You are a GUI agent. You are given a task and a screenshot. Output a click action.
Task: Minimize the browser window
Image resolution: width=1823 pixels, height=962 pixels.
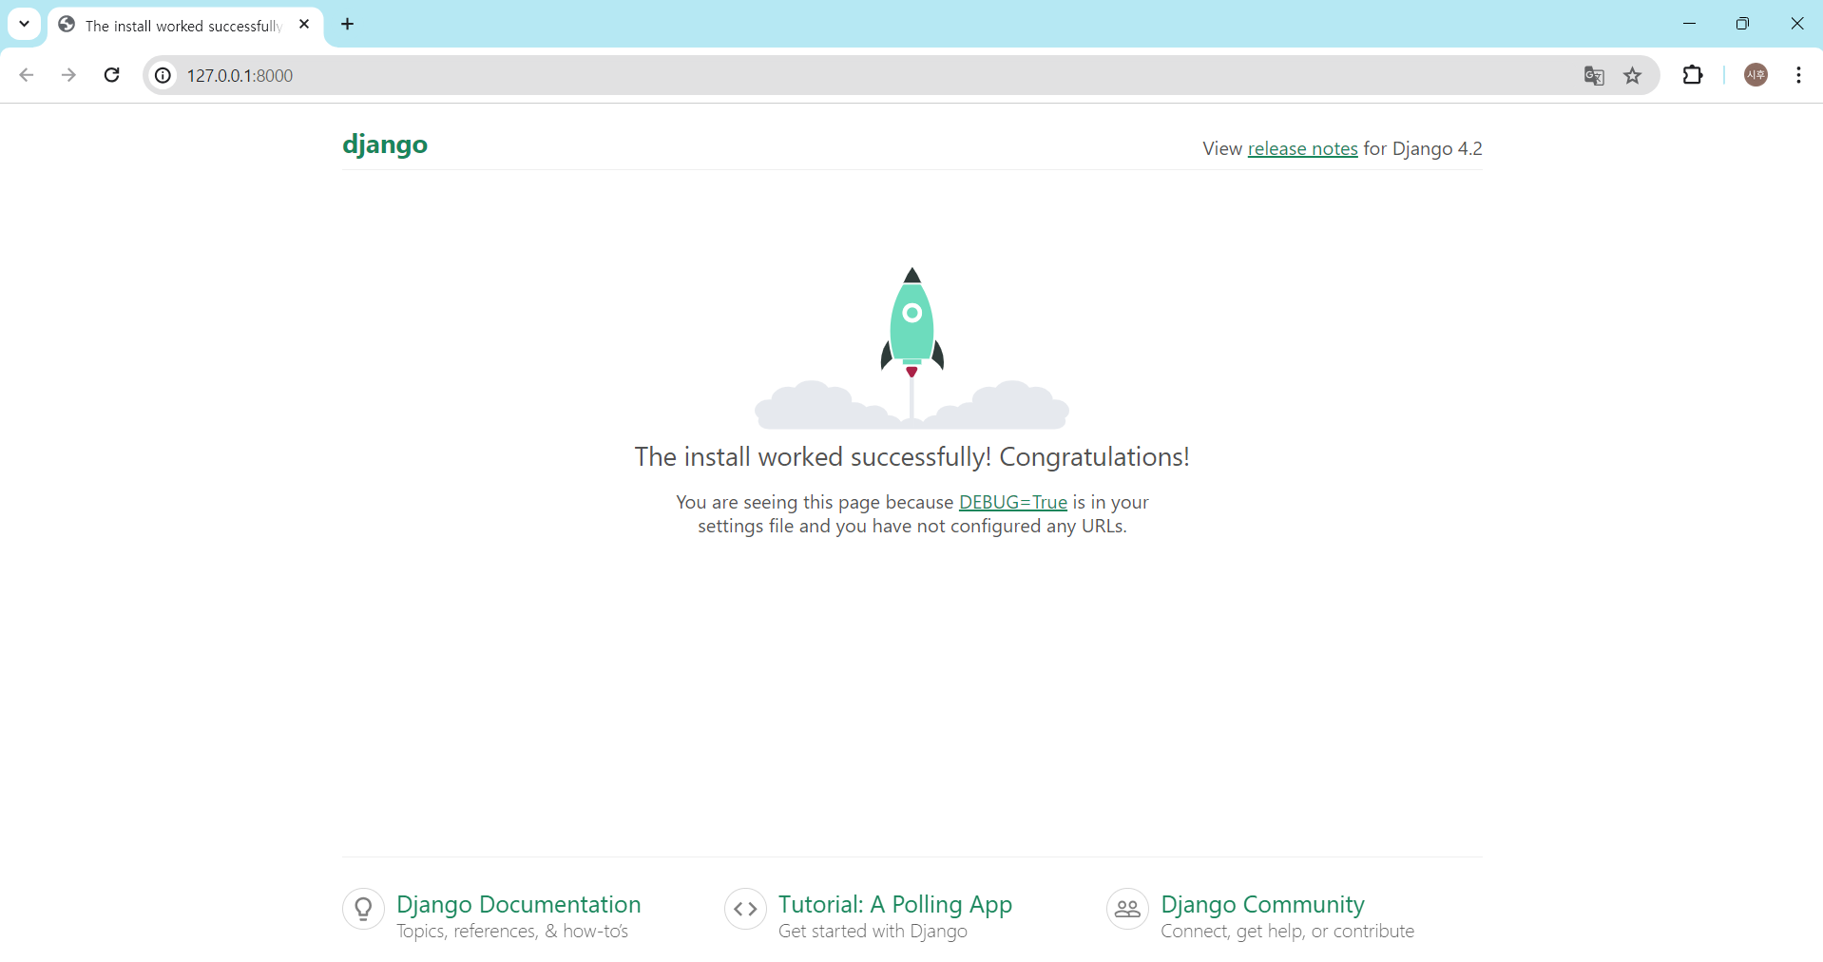1689,24
